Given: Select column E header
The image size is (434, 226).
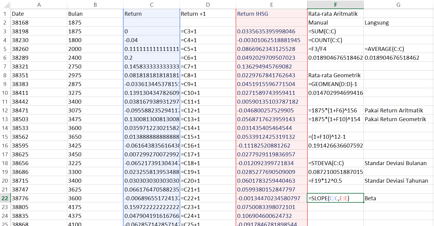Looking at the screenshot, I should (x=271, y=5).
